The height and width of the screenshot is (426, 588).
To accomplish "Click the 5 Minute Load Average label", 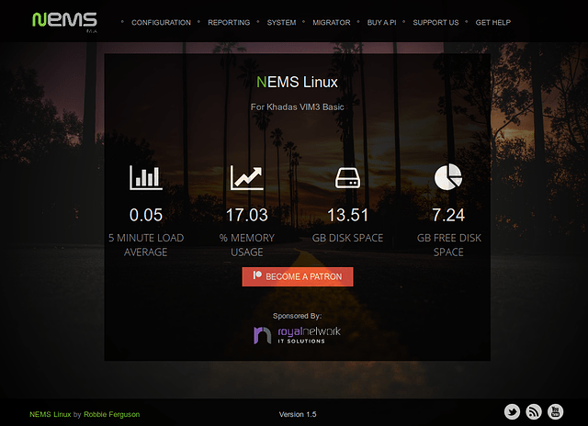I will click(146, 245).
